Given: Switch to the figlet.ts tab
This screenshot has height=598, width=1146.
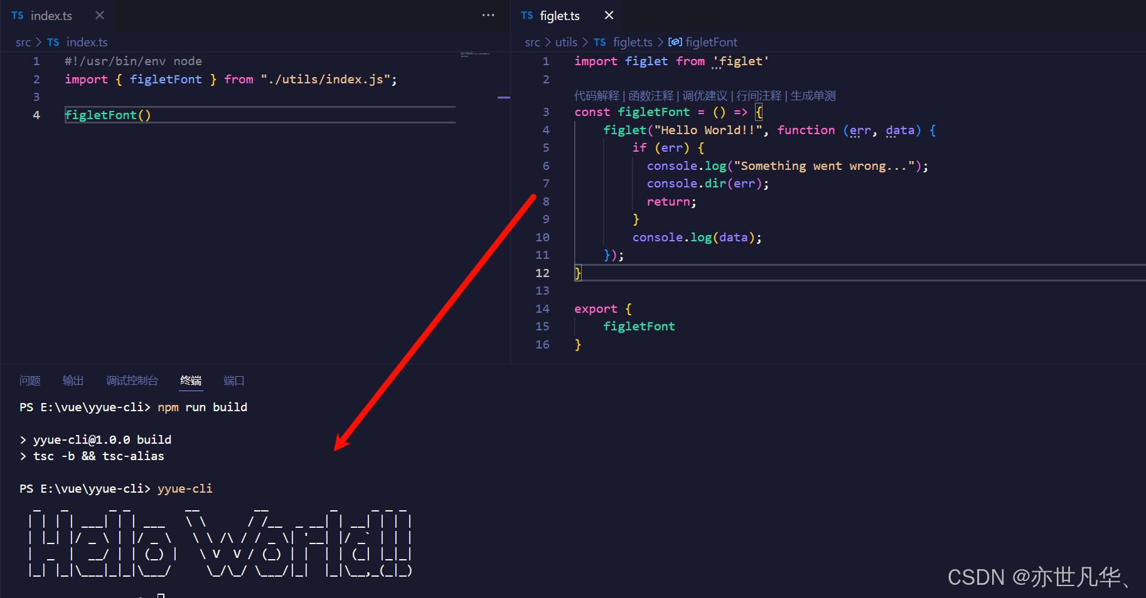Looking at the screenshot, I should (x=560, y=16).
